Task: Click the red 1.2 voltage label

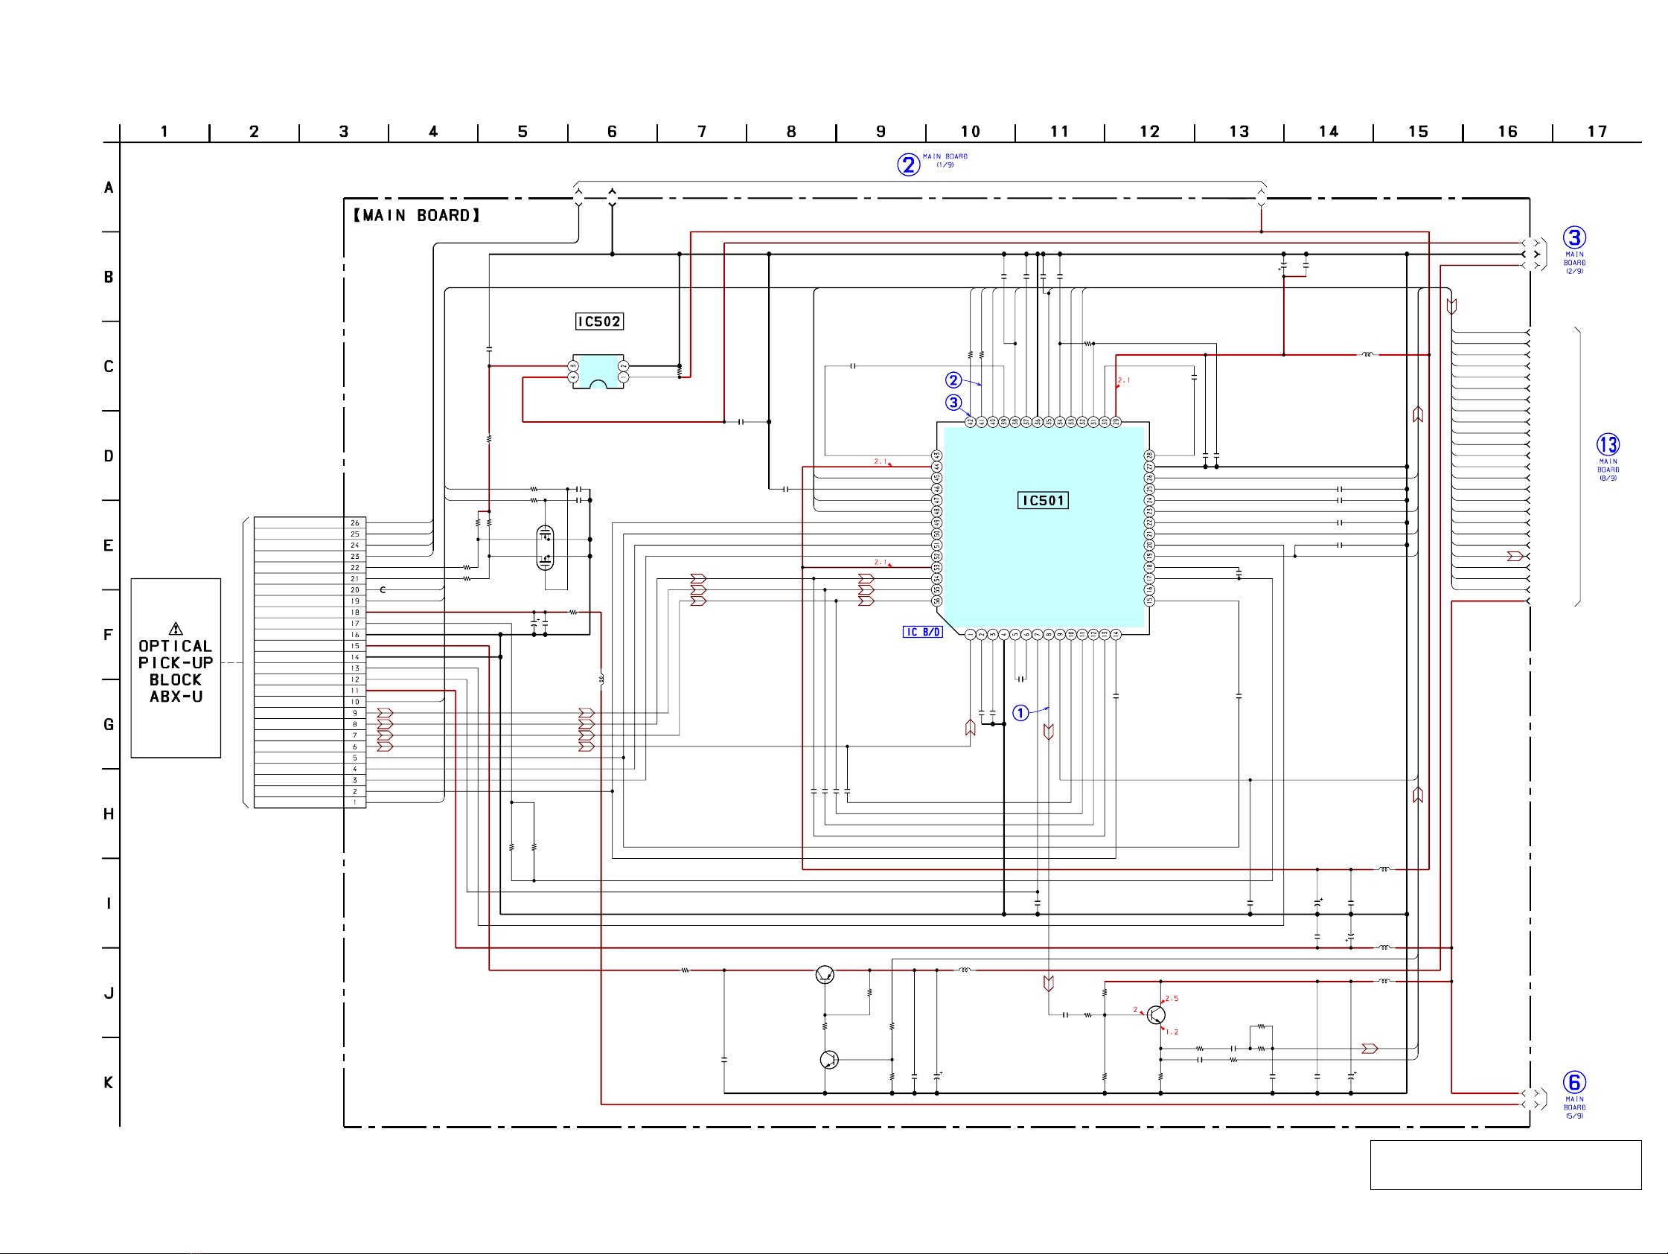Action: coord(1172,1031)
